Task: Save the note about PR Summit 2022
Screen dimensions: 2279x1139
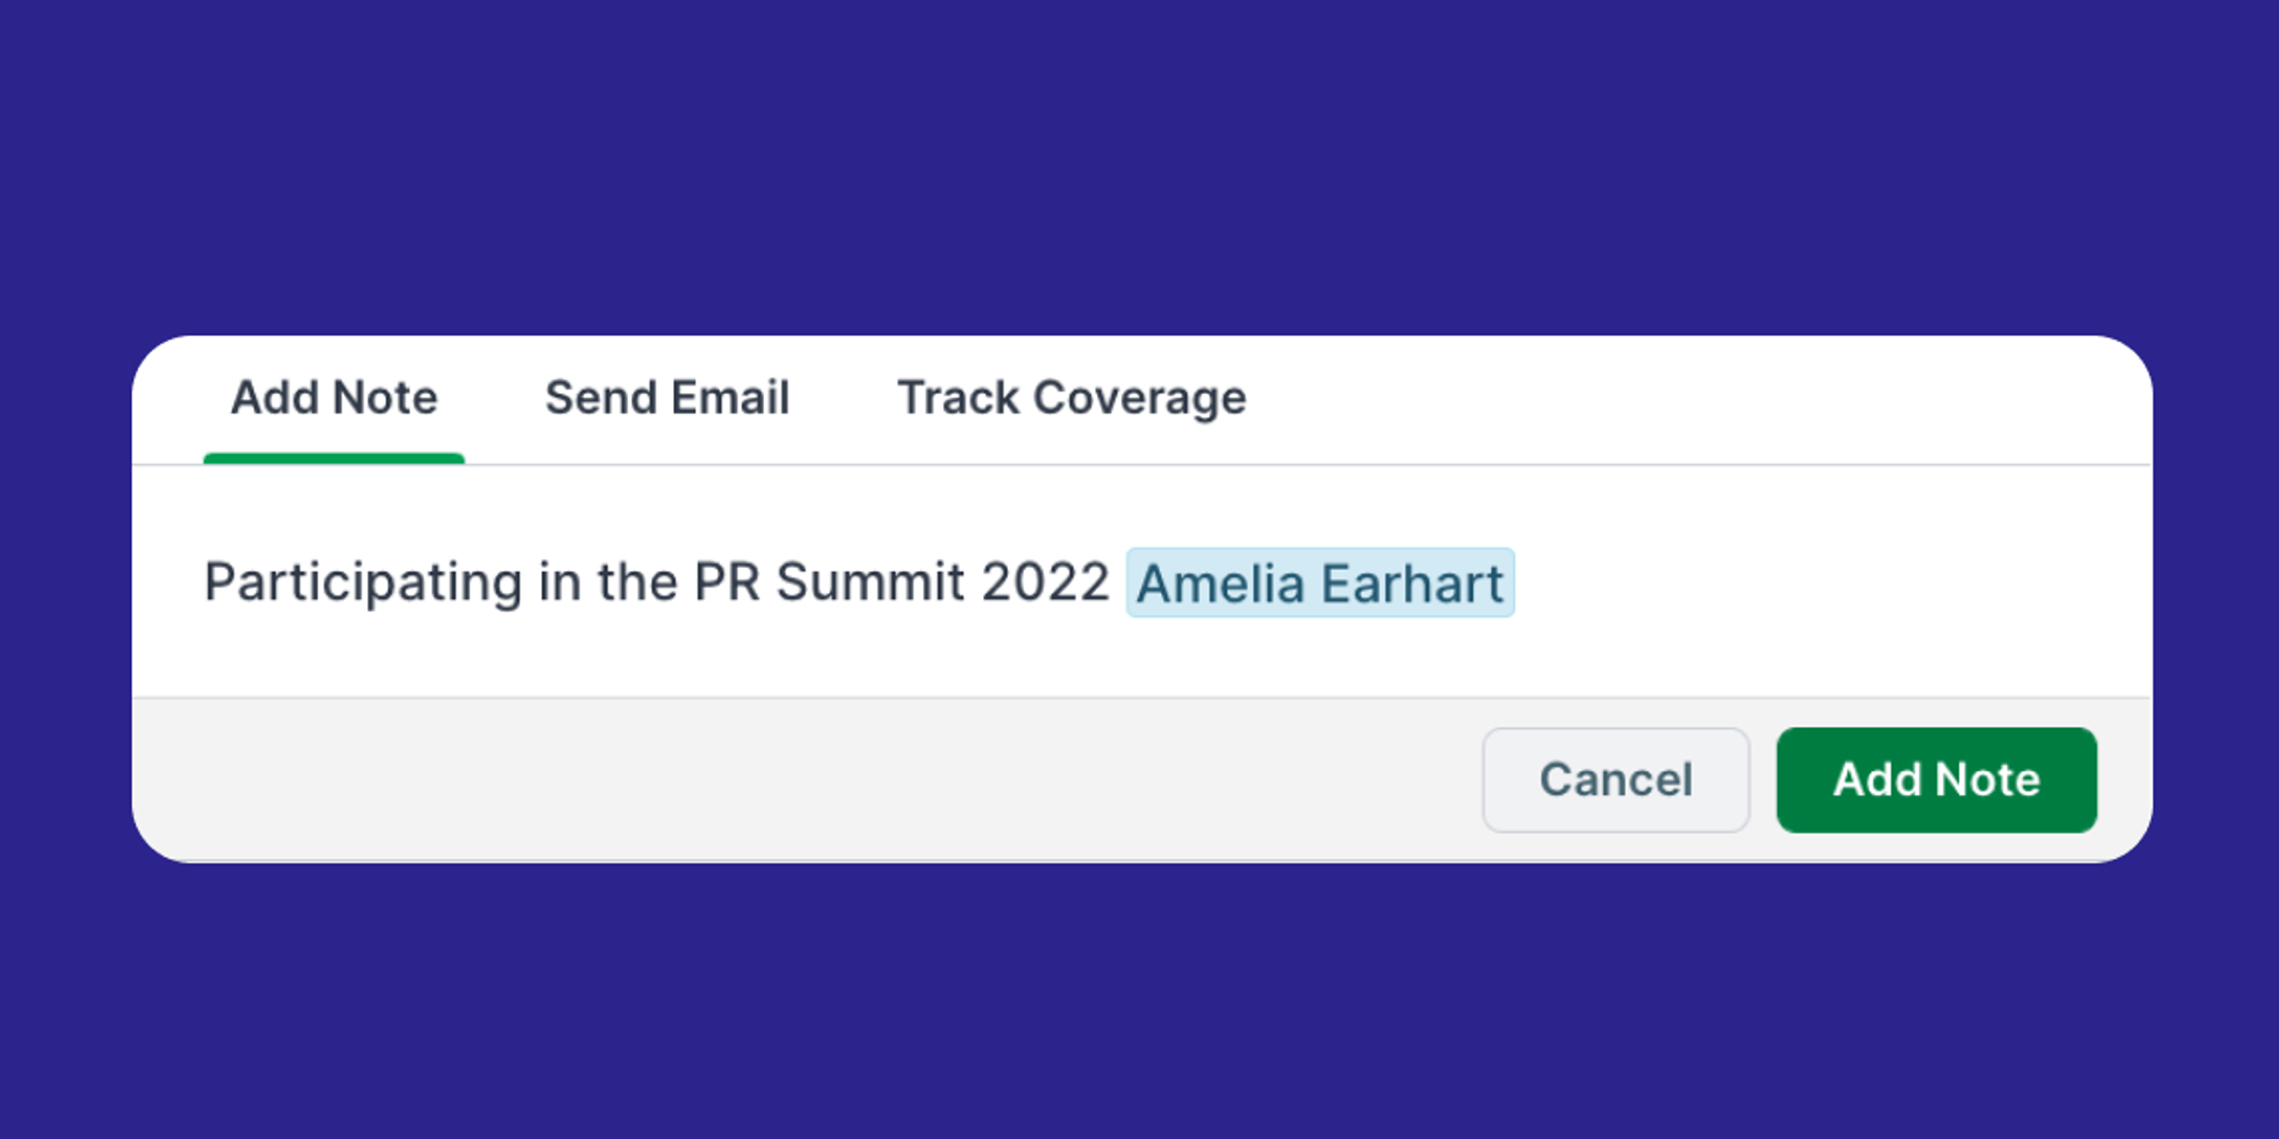Action: [1936, 779]
